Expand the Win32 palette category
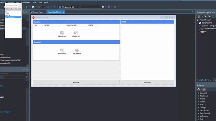 (x=198, y=99)
